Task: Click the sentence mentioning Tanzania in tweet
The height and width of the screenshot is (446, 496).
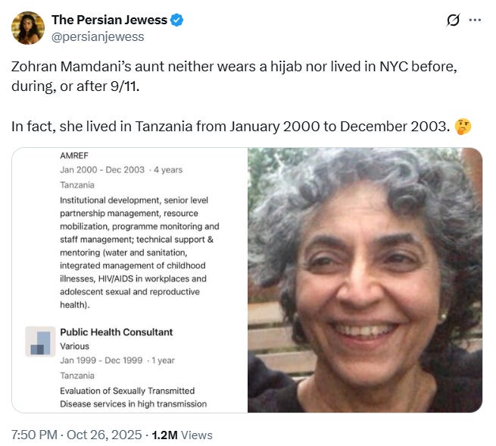Action: (231, 127)
